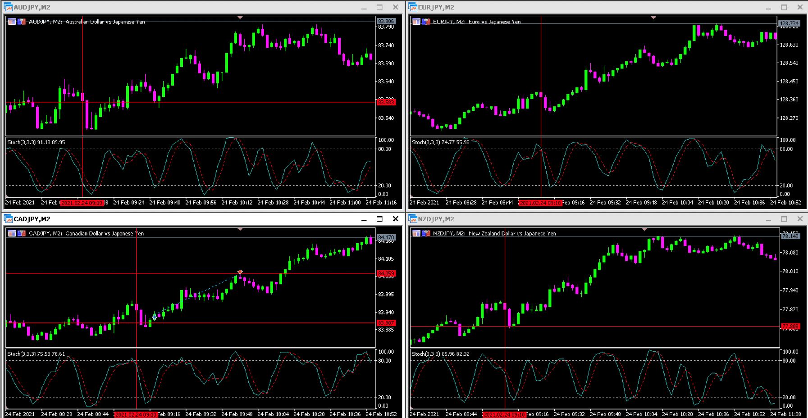Click the blue buy entry marker on CADJPY
Image resolution: width=808 pixels, height=418 pixels.
[155, 317]
